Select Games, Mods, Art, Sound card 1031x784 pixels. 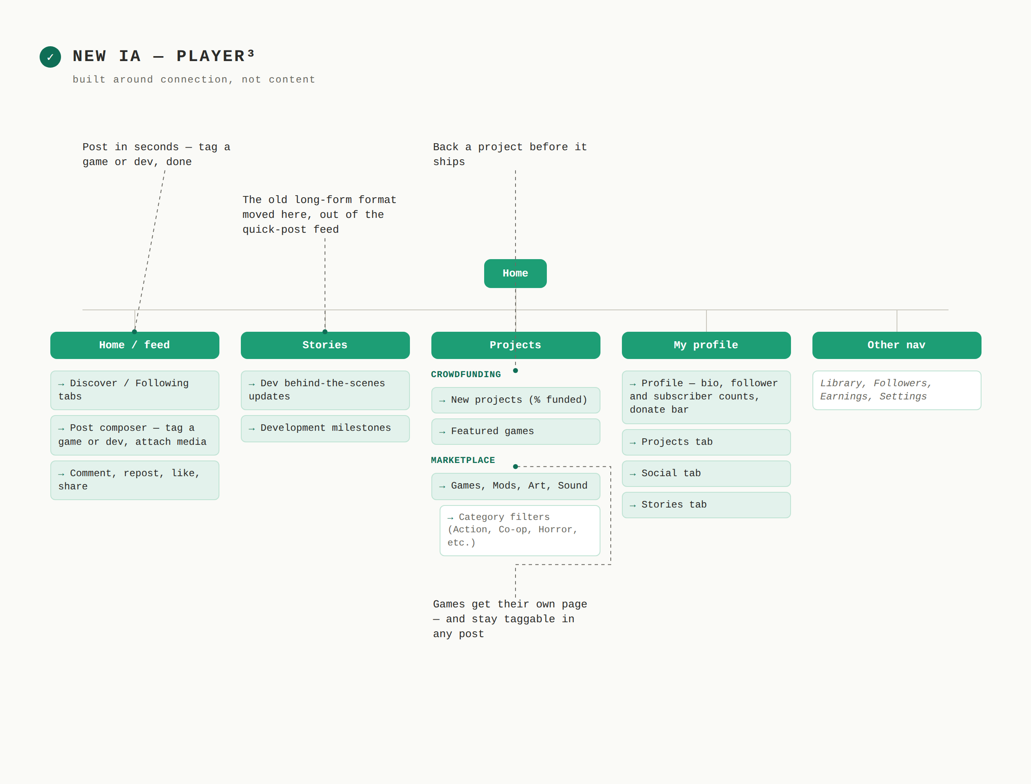point(516,486)
